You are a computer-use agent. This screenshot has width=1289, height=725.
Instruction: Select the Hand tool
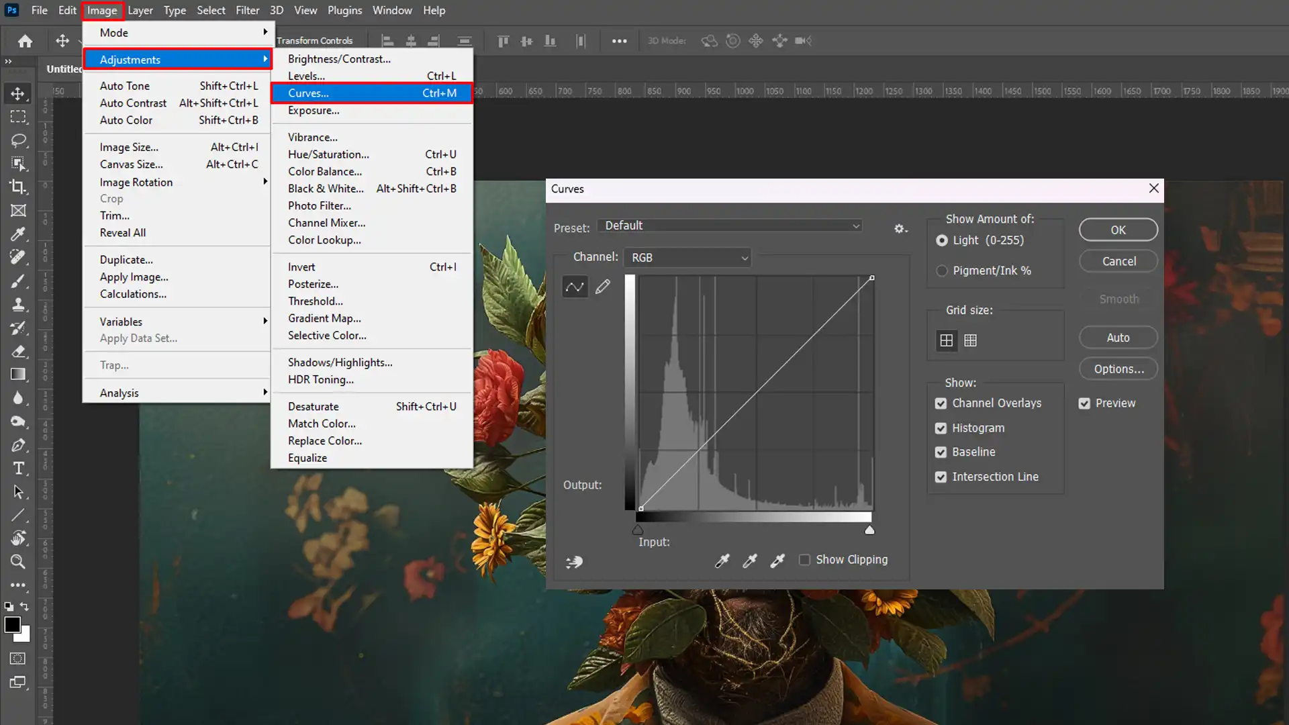[18, 538]
